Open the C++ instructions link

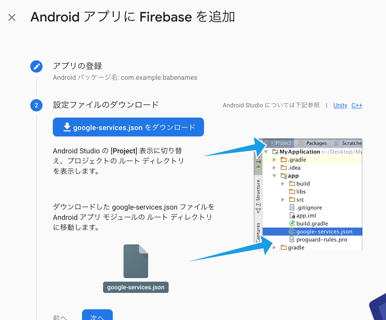tap(357, 105)
